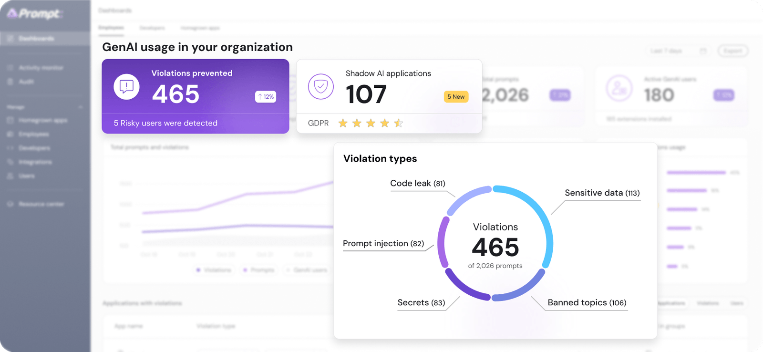Viewport: 763px width, 352px height.
Task: Click the GDPR star rating
Action: pos(371,124)
